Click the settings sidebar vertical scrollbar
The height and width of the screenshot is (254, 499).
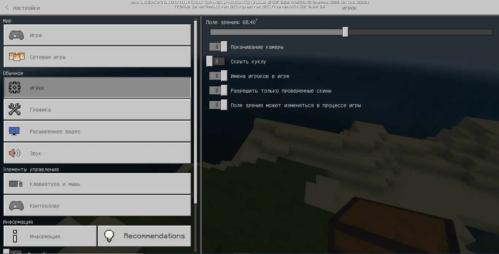pos(195,109)
